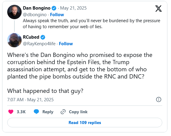The image size is (171, 136).
Task: Click the blue reply bubble icon
Action: (36, 112)
